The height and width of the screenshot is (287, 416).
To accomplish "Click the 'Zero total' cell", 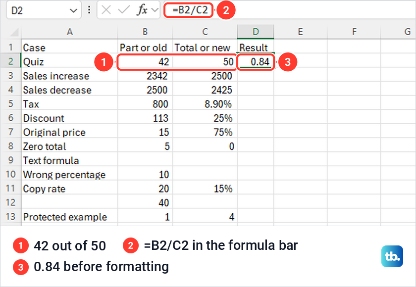I will 69,146.
